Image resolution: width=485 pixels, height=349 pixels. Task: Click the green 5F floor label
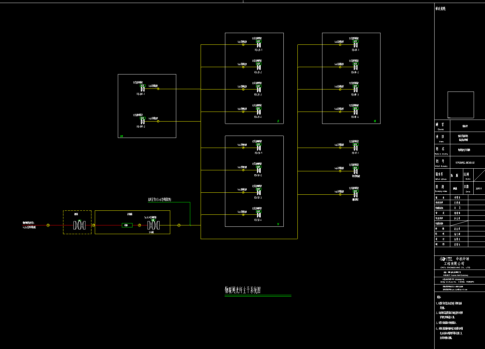[278, 224]
